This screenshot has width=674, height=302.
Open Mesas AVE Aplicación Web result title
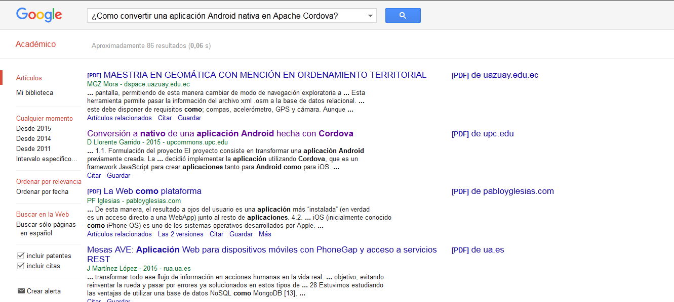pos(262,255)
